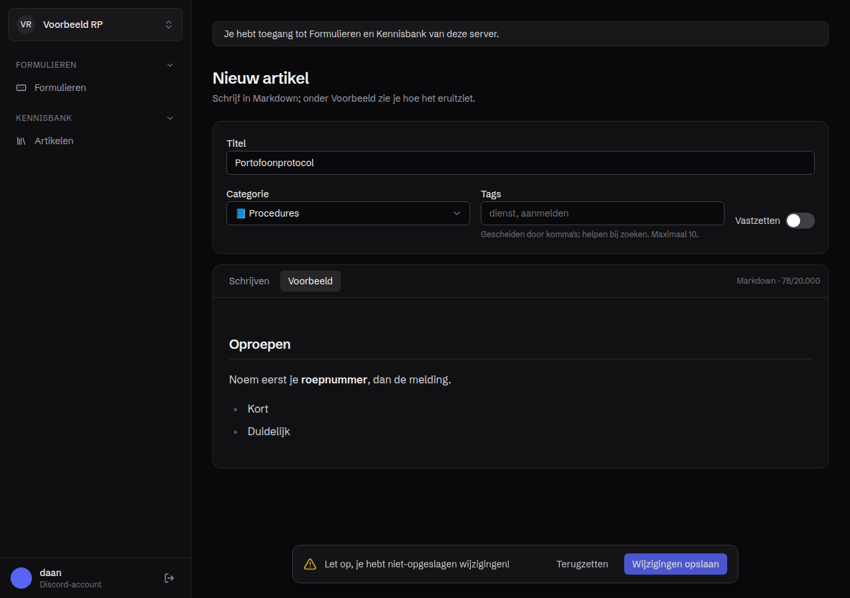Collapse the Formulieren section chevron

[x=170, y=65]
